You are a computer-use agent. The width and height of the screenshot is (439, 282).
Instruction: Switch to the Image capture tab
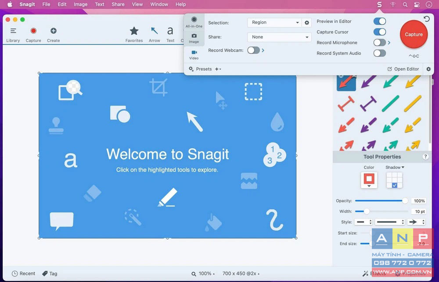pyautogui.click(x=194, y=38)
